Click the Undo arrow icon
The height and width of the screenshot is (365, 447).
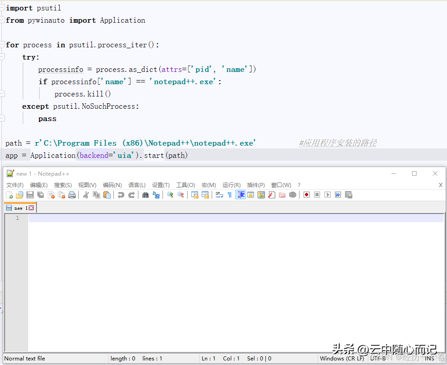(x=121, y=195)
